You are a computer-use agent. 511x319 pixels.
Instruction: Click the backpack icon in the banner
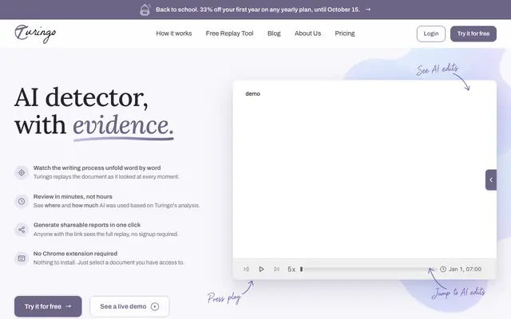point(145,10)
